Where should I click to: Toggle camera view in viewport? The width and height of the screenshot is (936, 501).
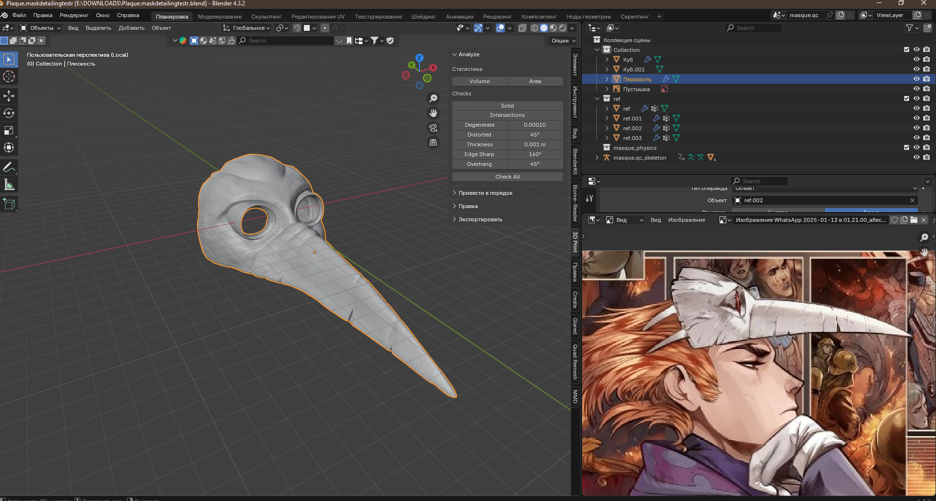(433, 128)
